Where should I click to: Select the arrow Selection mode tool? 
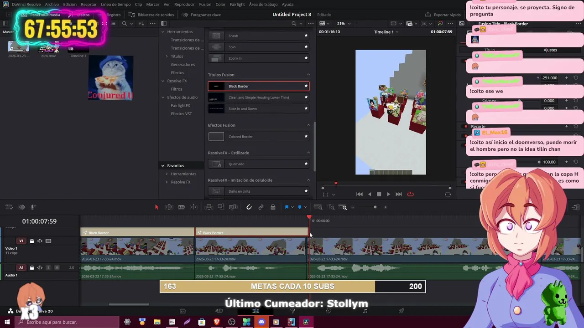[x=156, y=207]
